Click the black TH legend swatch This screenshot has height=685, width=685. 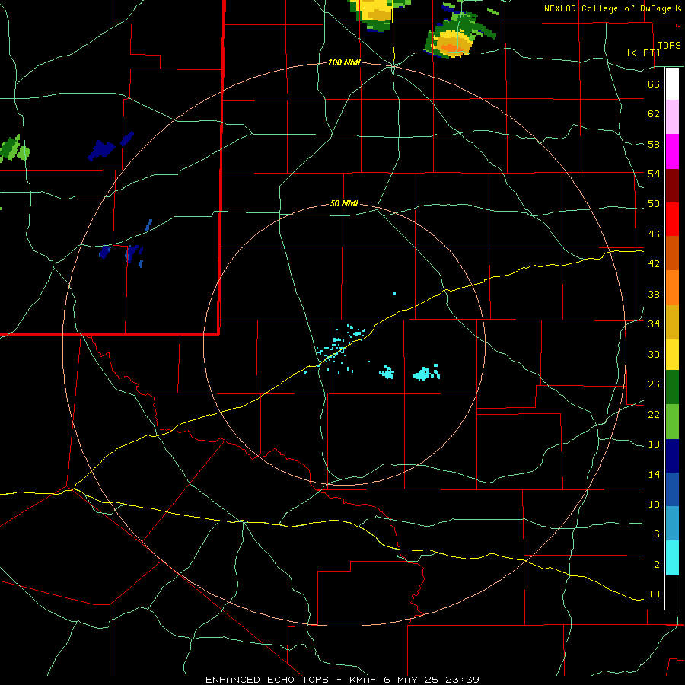pyautogui.click(x=672, y=592)
